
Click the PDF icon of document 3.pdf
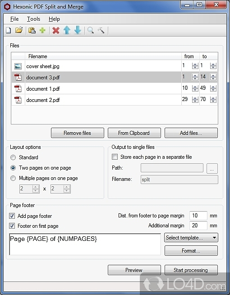point(18,77)
